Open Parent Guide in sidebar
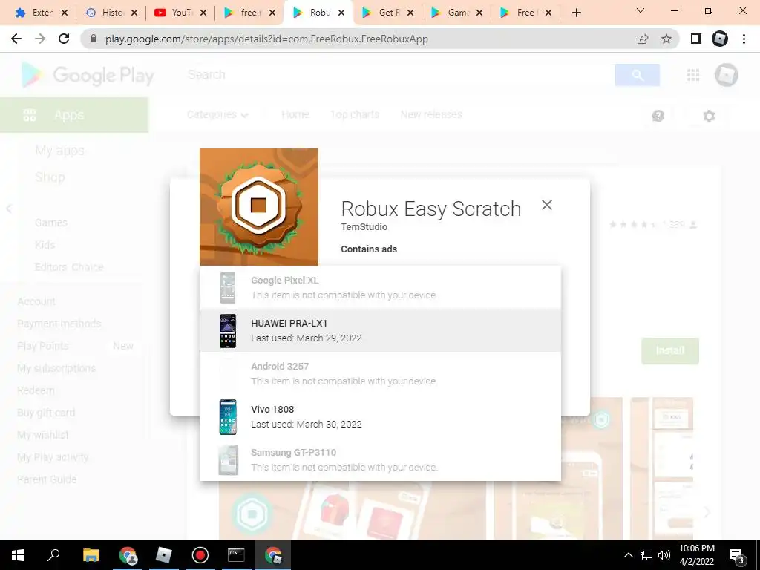The height and width of the screenshot is (570, 760). [47, 480]
